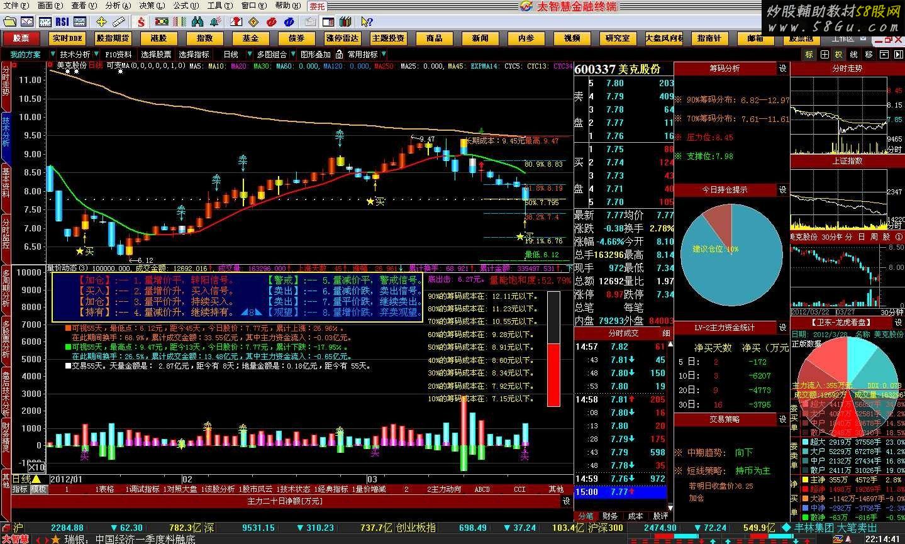Click the intraday chart toolbar icon
Image resolution: width=905 pixels, height=544 pixels.
pos(27,21)
